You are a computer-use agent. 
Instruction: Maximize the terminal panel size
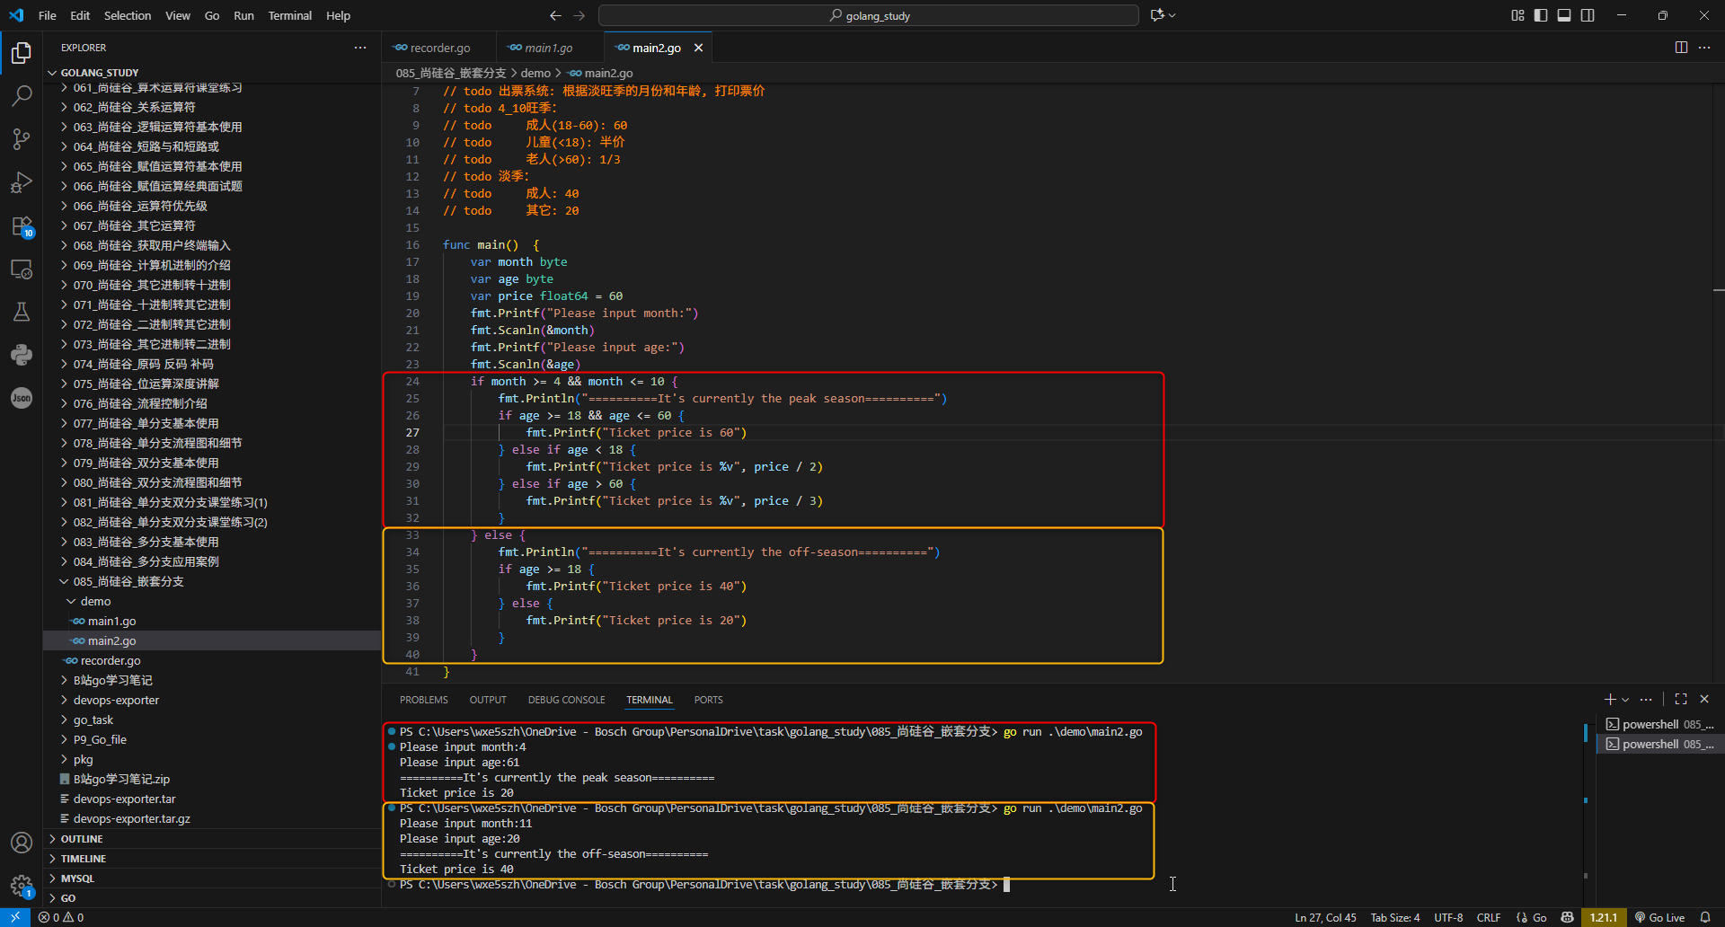(x=1681, y=699)
